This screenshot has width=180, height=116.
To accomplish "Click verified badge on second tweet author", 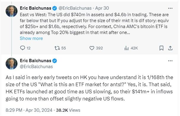I will click(x=55, y=61).
